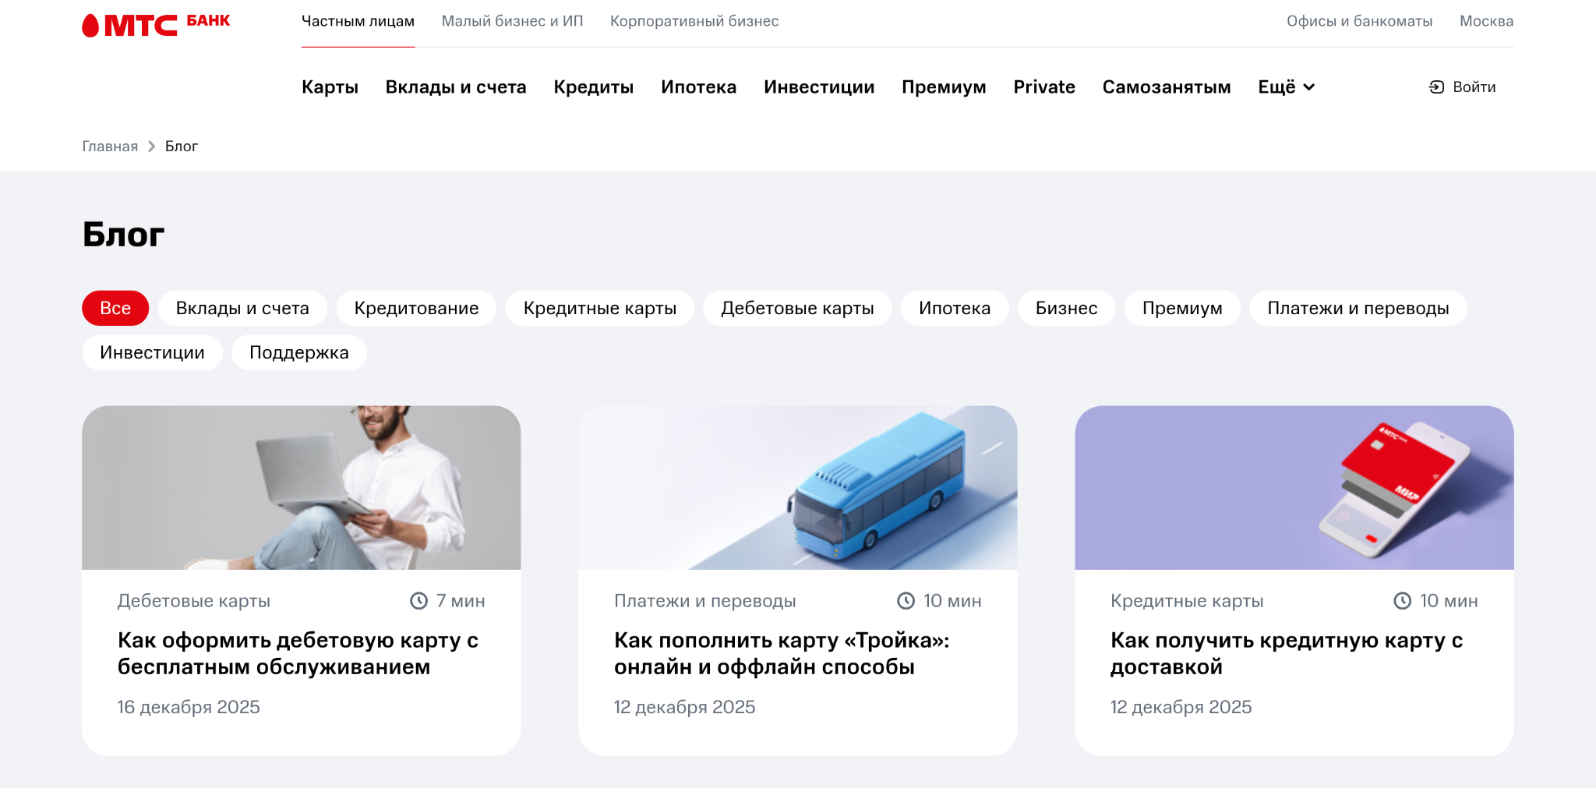Screen dimensions: 1596x788
Task: Return to Главная via breadcrumb
Action: click(x=110, y=147)
